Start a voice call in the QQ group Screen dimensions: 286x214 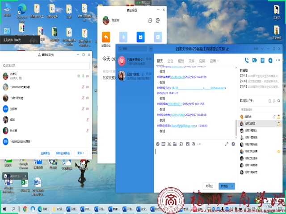[247, 60]
